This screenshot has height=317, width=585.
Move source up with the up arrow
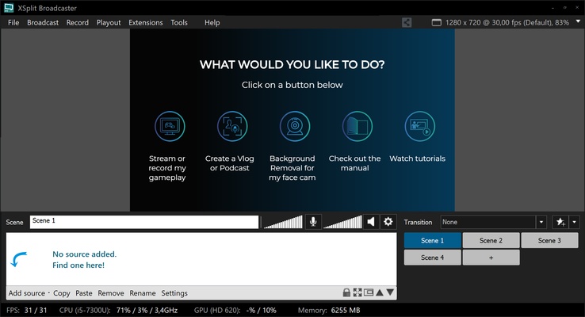(380, 292)
